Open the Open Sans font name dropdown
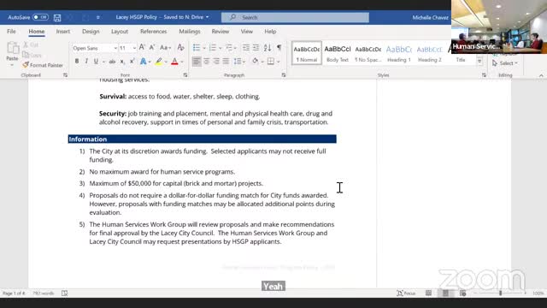 (115, 48)
